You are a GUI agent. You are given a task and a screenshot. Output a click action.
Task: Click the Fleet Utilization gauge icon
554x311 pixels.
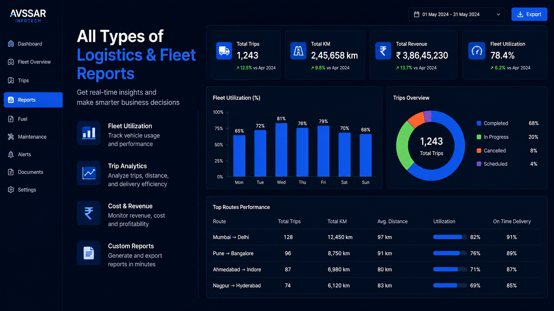[x=477, y=51]
